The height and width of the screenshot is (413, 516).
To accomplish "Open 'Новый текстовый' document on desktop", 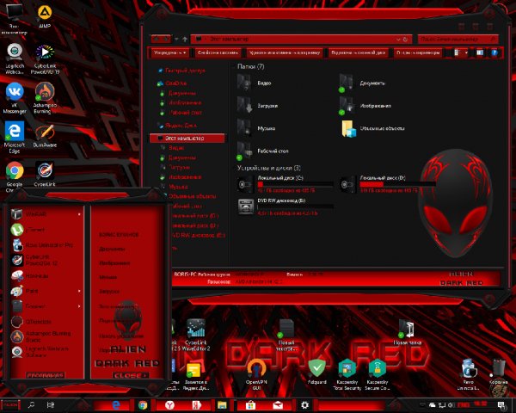I will coord(286,335).
